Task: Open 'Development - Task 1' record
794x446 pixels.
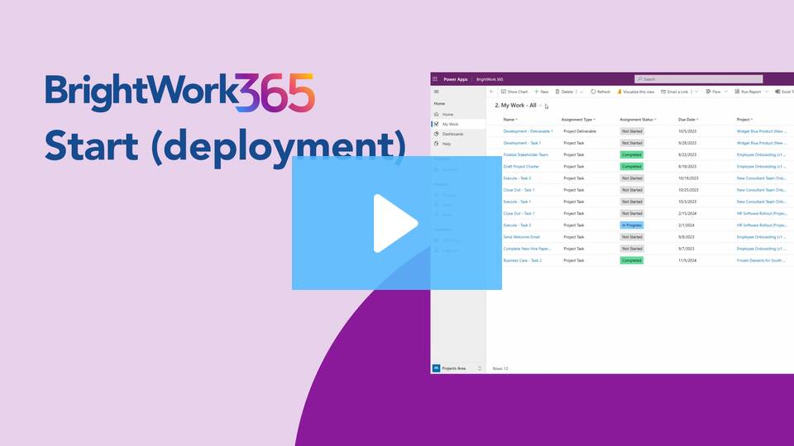Action: point(522,143)
